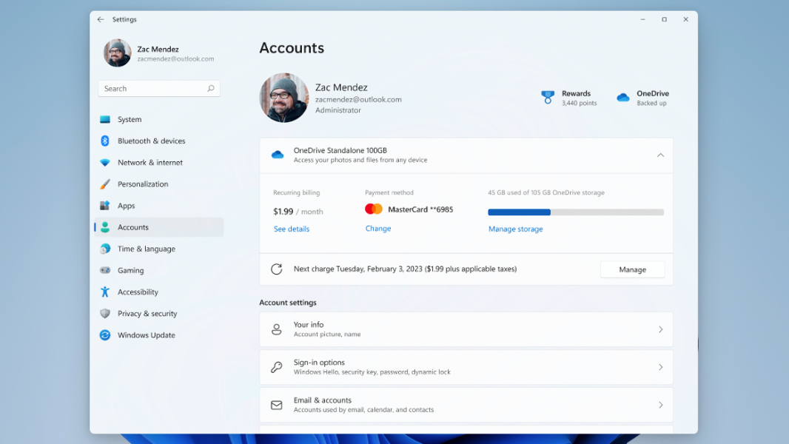Click the search magnifier icon
The width and height of the screenshot is (789, 444).
coord(211,89)
